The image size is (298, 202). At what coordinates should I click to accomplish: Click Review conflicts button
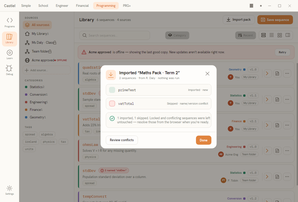(x=122, y=140)
